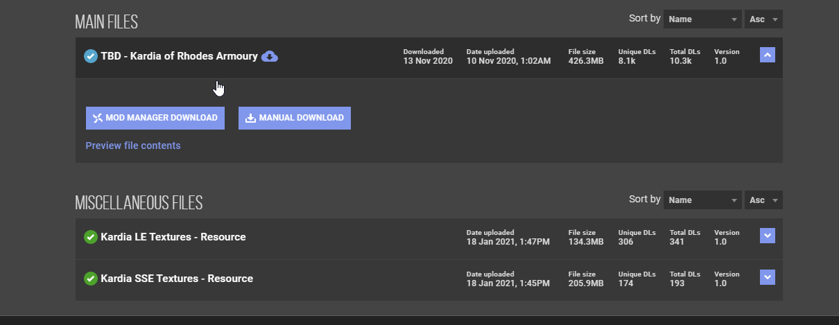The image size is (839, 325).
Task: Select Kardia SSE Textures - Resource title
Action: [x=177, y=279]
